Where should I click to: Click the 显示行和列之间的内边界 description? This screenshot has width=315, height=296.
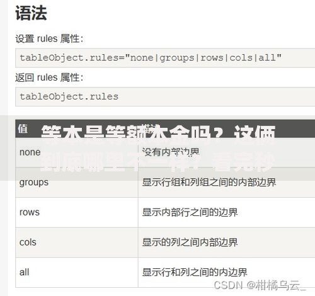pos(195,272)
